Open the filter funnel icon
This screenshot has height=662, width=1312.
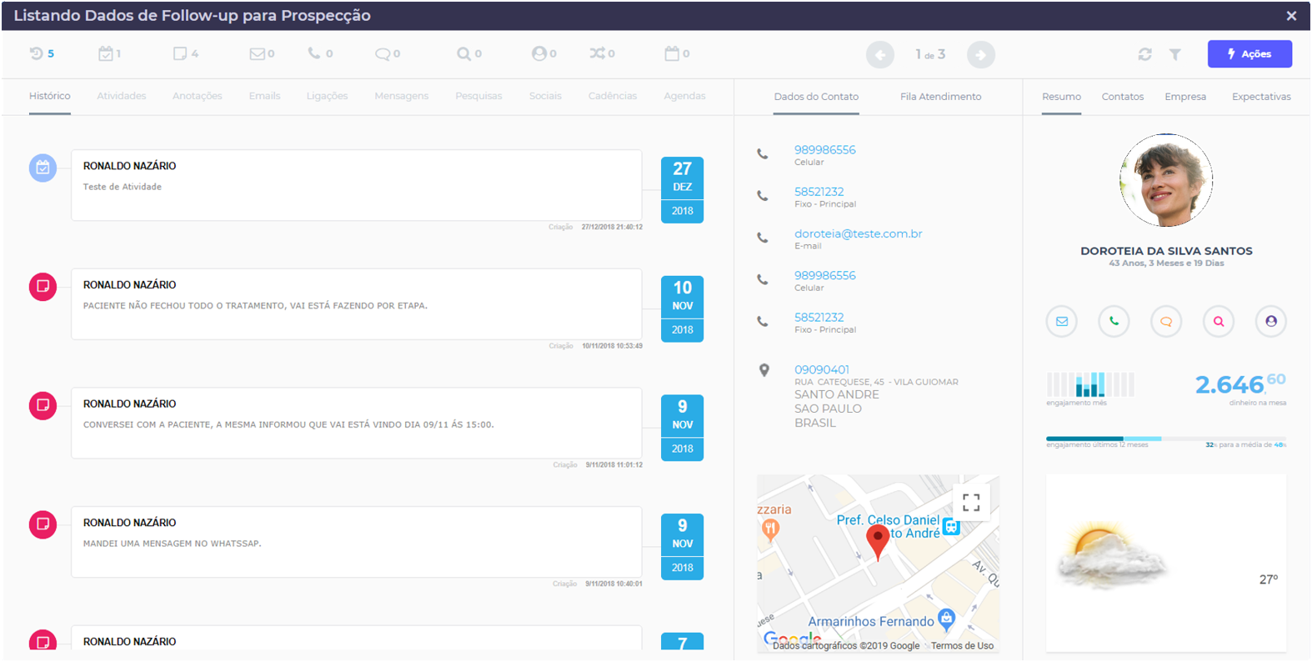point(1174,54)
